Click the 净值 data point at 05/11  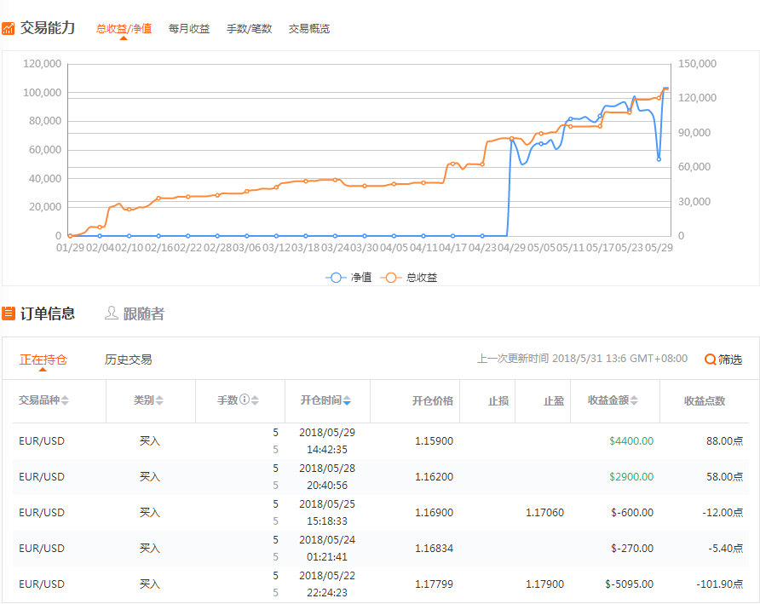571,118
